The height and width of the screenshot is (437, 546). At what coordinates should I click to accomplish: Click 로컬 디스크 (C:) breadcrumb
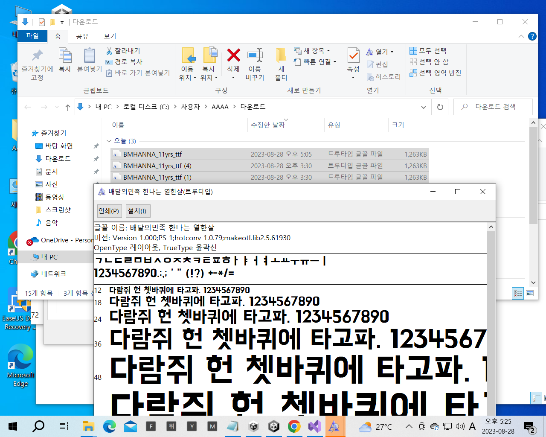point(146,107)
